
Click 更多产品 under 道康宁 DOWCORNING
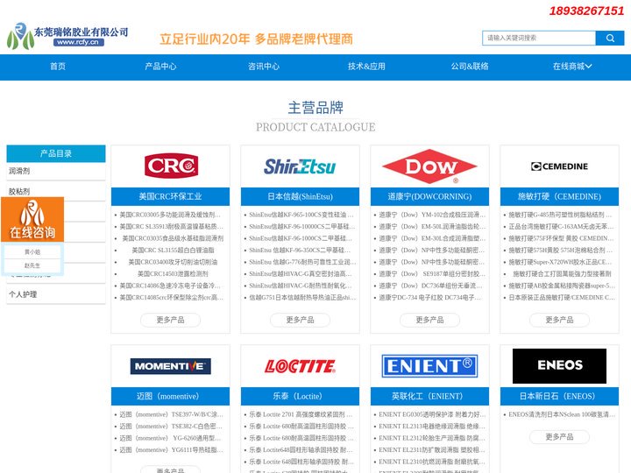point(429,320)
